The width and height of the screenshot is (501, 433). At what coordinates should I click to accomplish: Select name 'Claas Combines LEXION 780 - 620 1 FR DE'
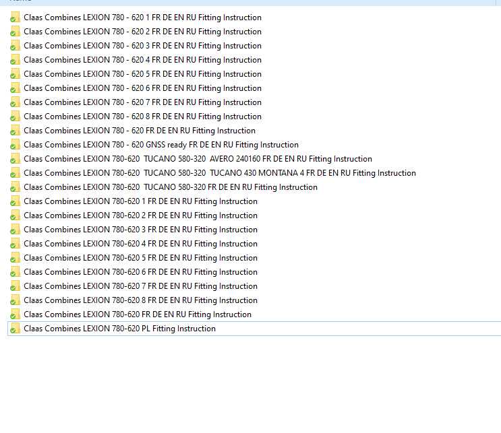142,18
